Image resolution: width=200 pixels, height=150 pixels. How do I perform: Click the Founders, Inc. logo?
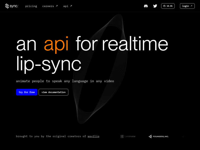(x=159, y=136)
